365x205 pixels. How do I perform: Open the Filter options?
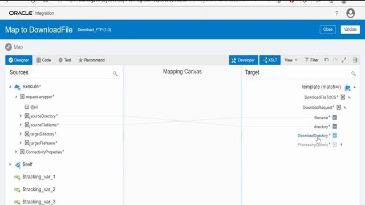coord(312,60)
